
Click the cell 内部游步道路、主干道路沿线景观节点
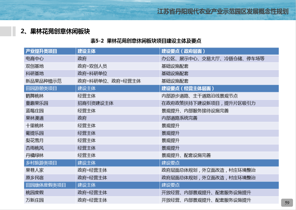click(219, 96)
